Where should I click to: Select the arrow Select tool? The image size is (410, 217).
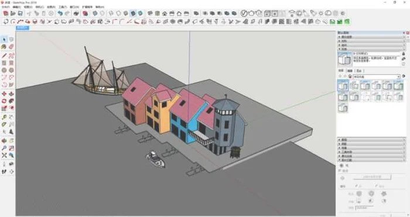click(x=4, y=39)
